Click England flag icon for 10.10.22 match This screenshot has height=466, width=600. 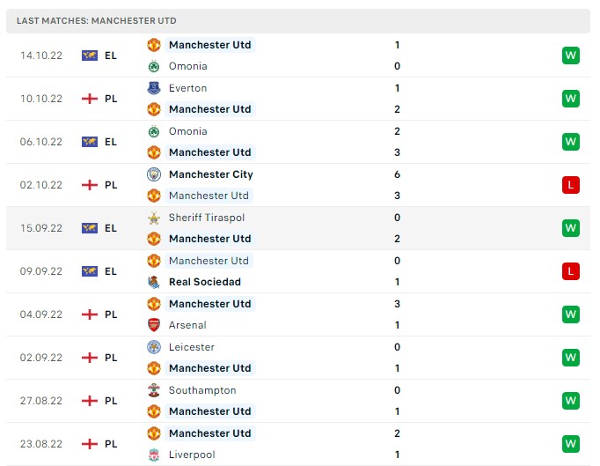coord(90,99)
